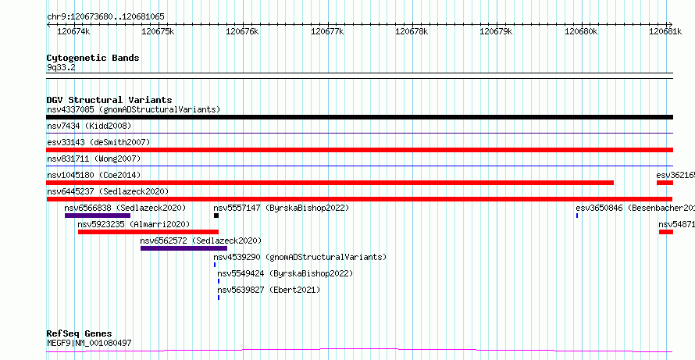The width and height of the screenshot is (695, 360).
Task: Click the 120674k ruler label
Action: tap(73, 31)
